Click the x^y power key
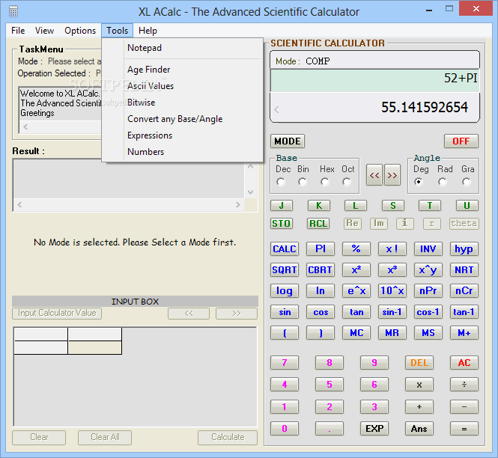 pyautogui.click(x=428, y=269)
